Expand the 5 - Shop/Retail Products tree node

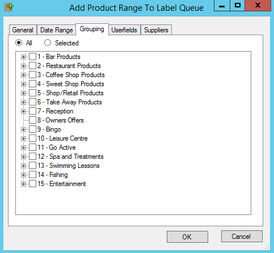[23, 93]
